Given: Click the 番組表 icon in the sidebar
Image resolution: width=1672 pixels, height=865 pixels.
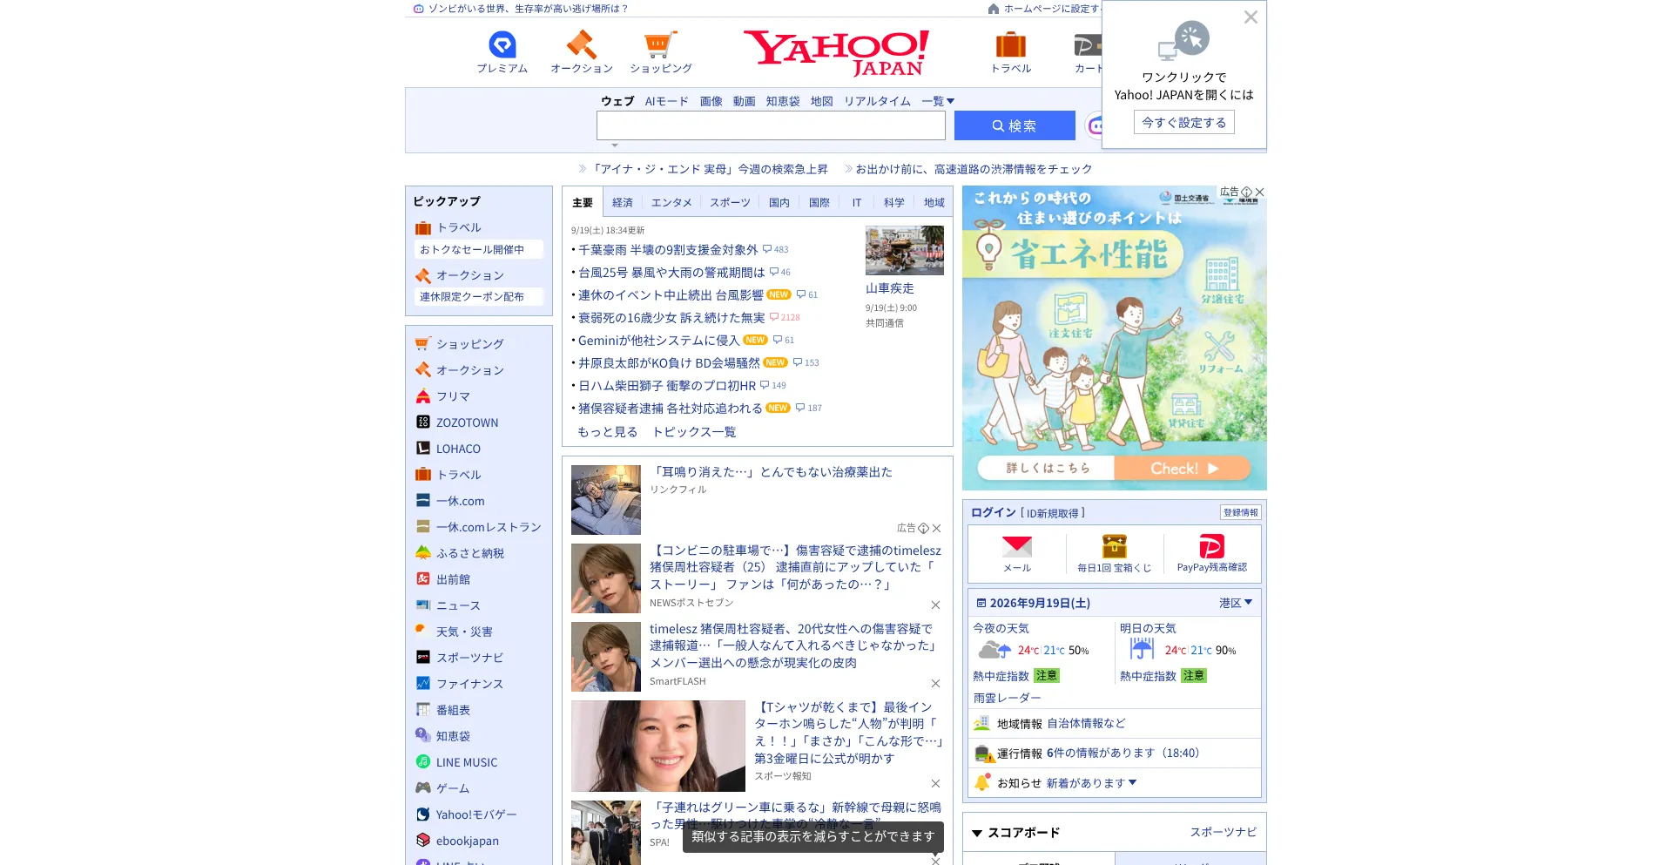Looking at the screenshot, I should (423, 709).
